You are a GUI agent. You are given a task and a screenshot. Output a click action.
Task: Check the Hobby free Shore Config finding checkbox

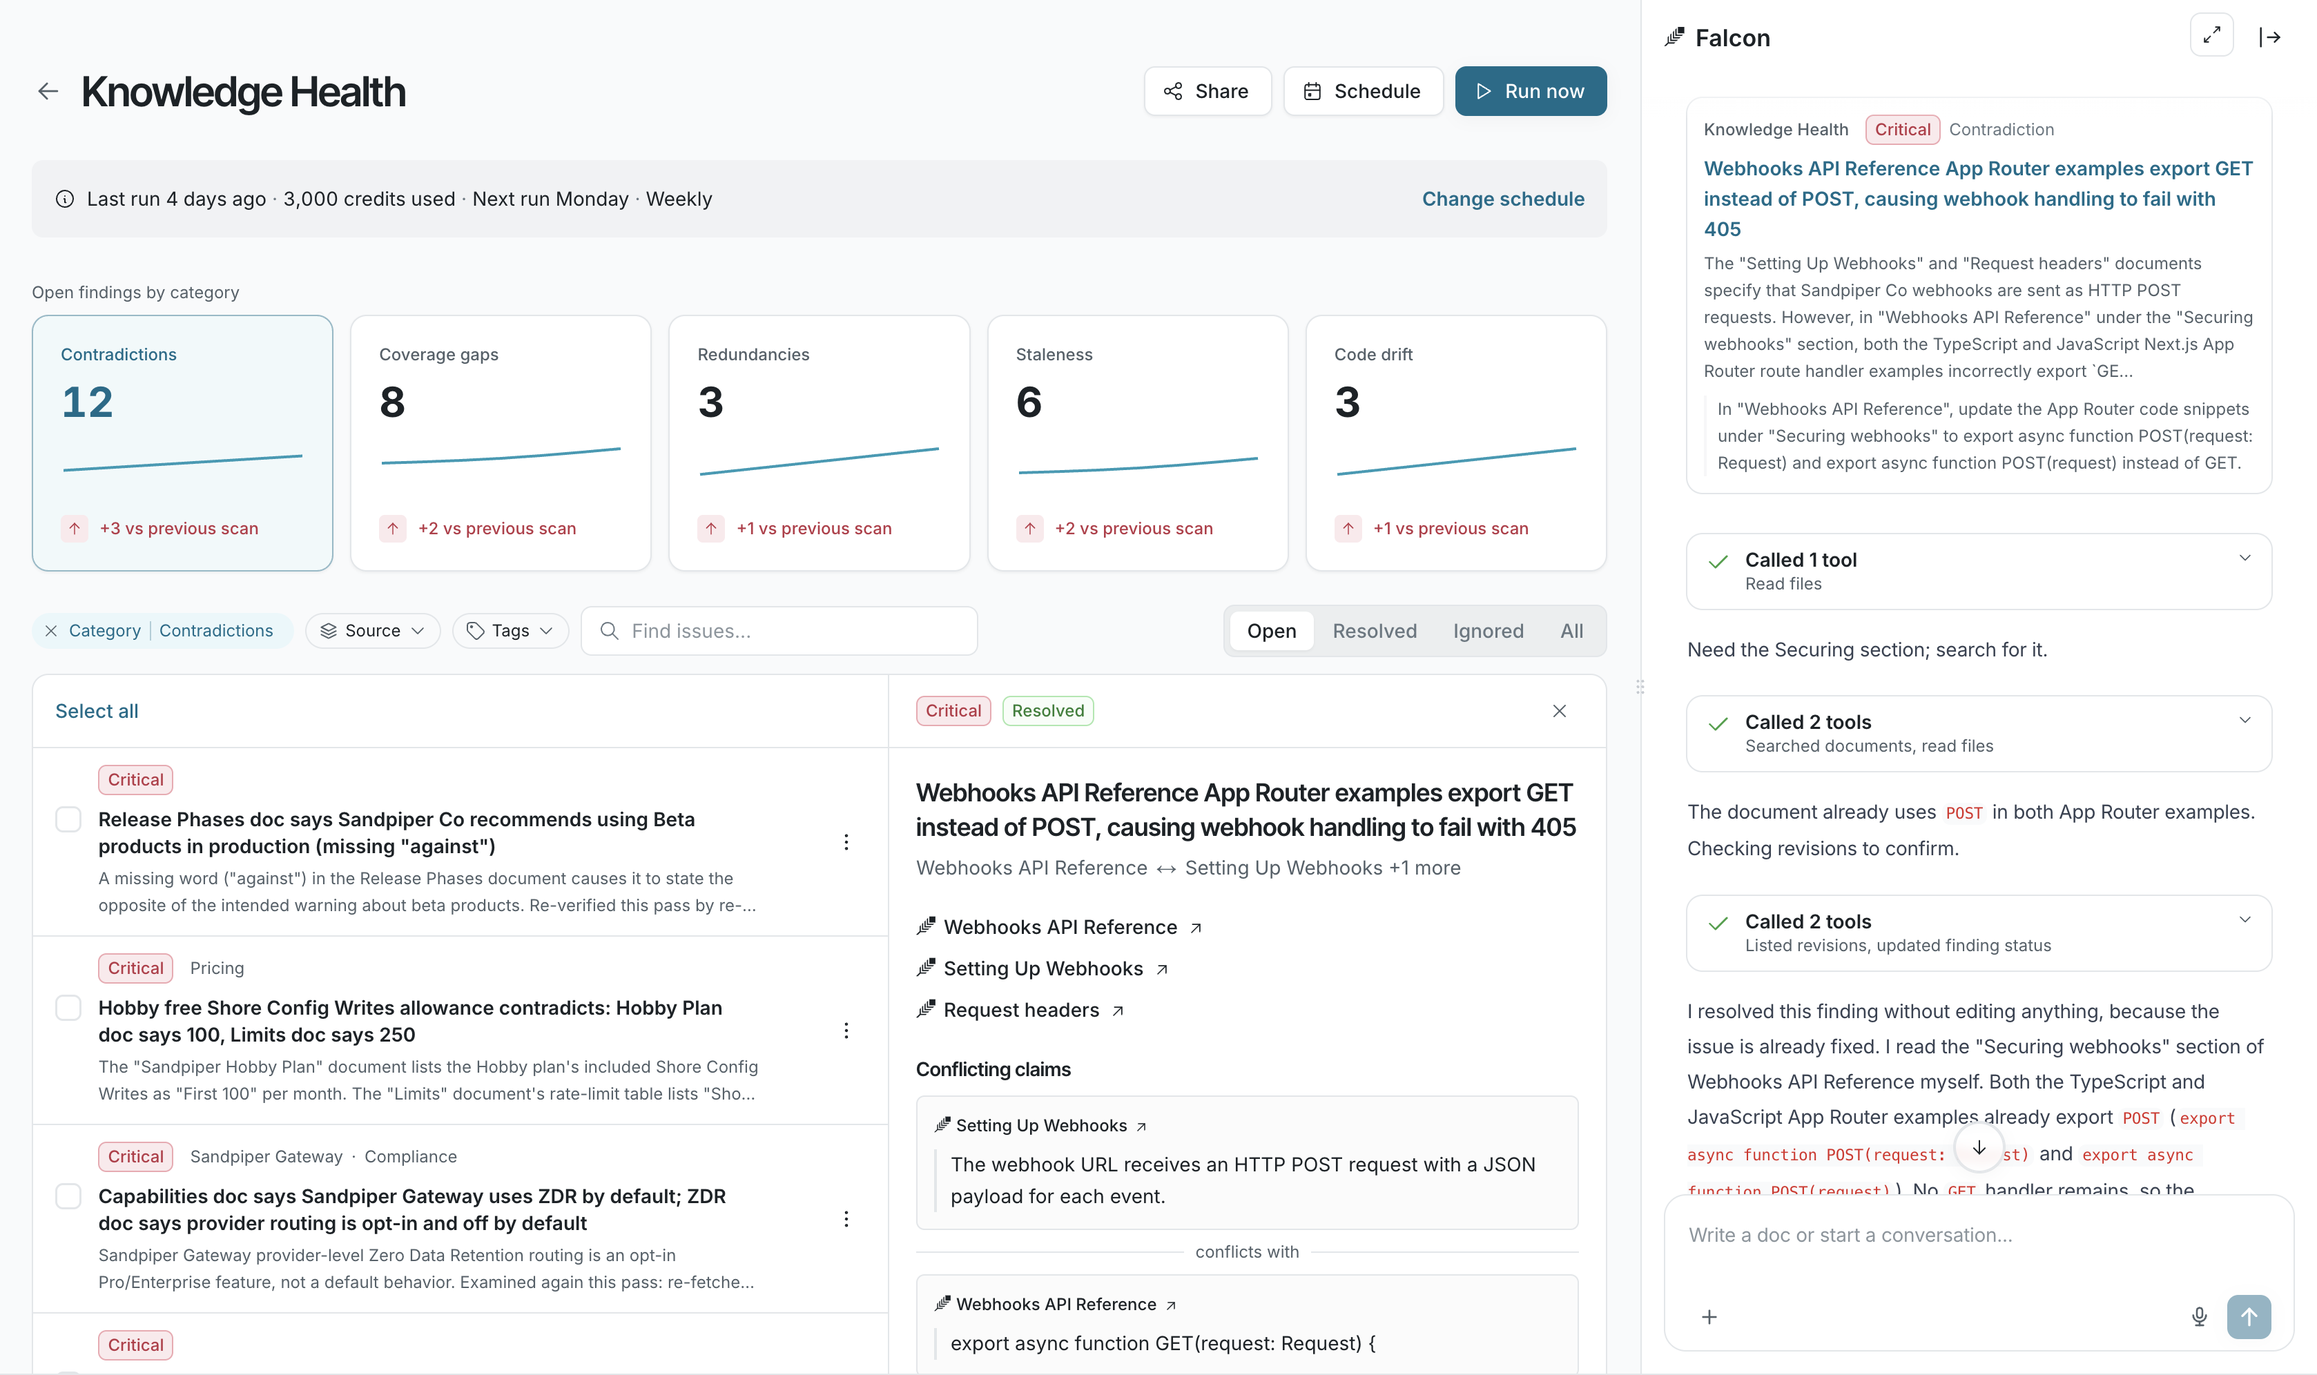[68, 1007]
